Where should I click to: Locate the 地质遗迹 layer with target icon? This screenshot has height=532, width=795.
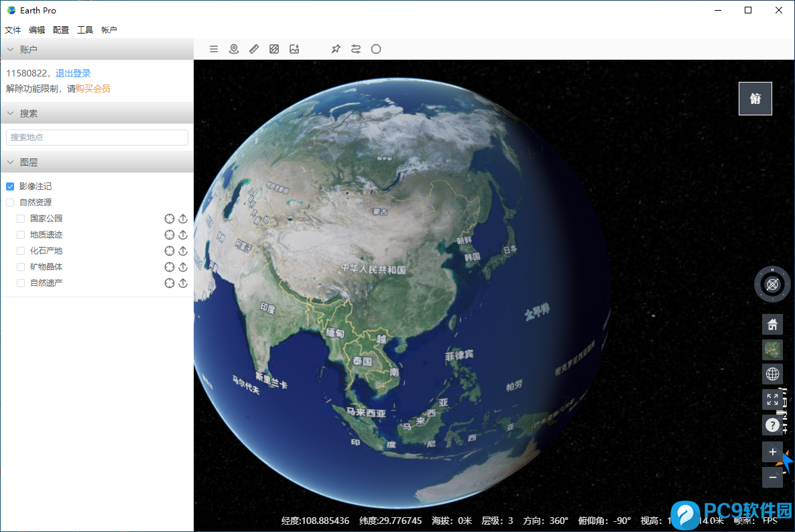tap(170, 235)
